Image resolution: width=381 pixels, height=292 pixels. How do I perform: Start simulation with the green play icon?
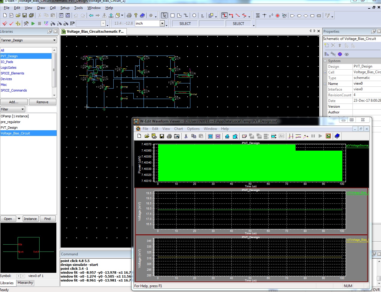point(33,23)
